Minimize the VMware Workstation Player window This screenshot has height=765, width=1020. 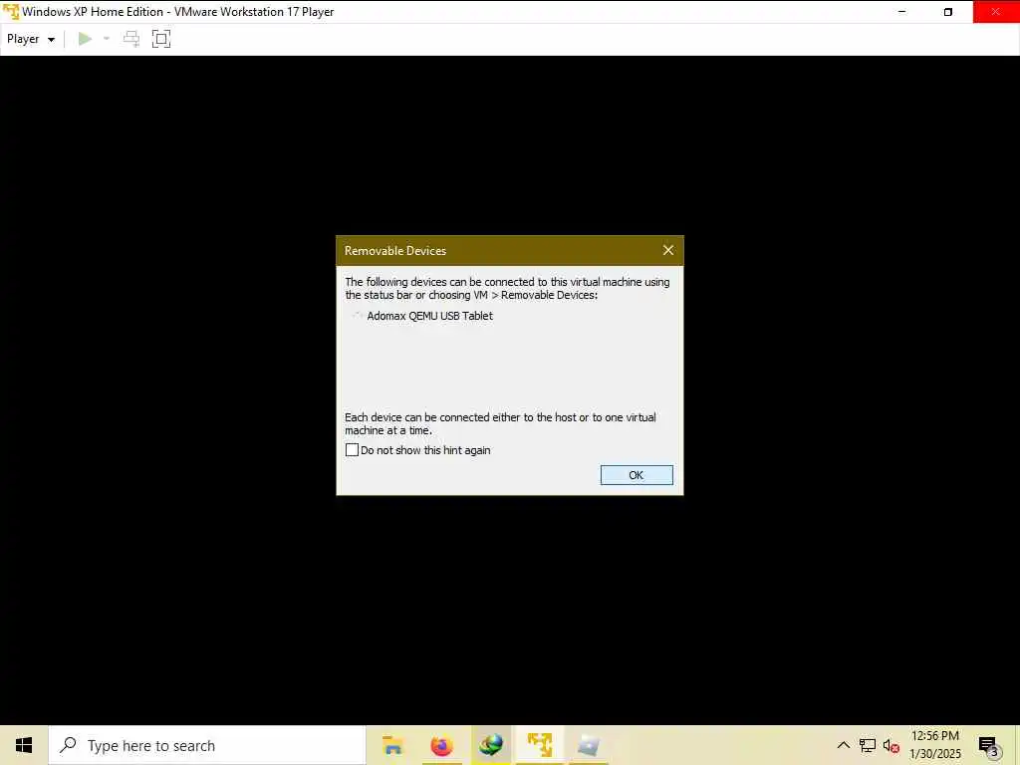(901, 12)
